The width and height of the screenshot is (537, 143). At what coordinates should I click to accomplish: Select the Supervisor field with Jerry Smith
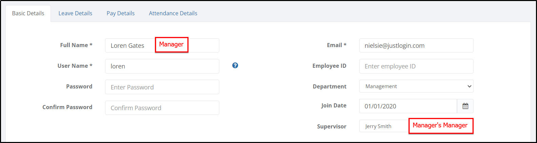(x=384, y=126)
